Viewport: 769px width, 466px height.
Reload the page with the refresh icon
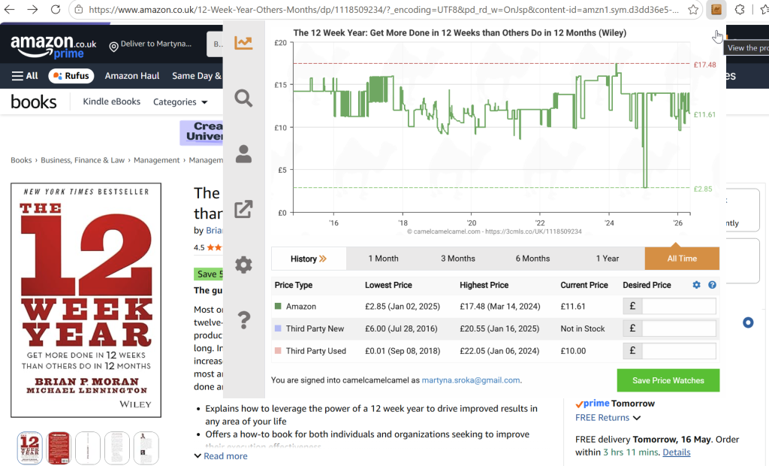click(x=56, y=9)
